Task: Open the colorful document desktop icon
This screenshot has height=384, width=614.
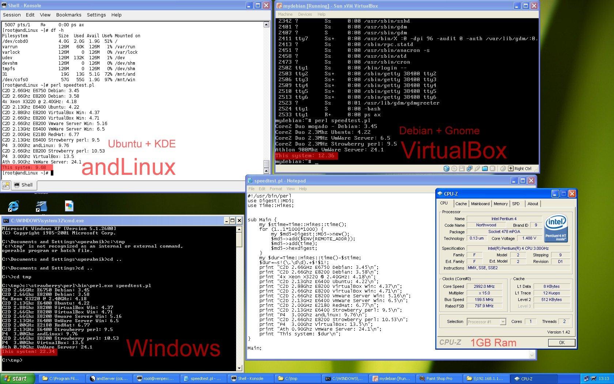Action: click(69, 206)
